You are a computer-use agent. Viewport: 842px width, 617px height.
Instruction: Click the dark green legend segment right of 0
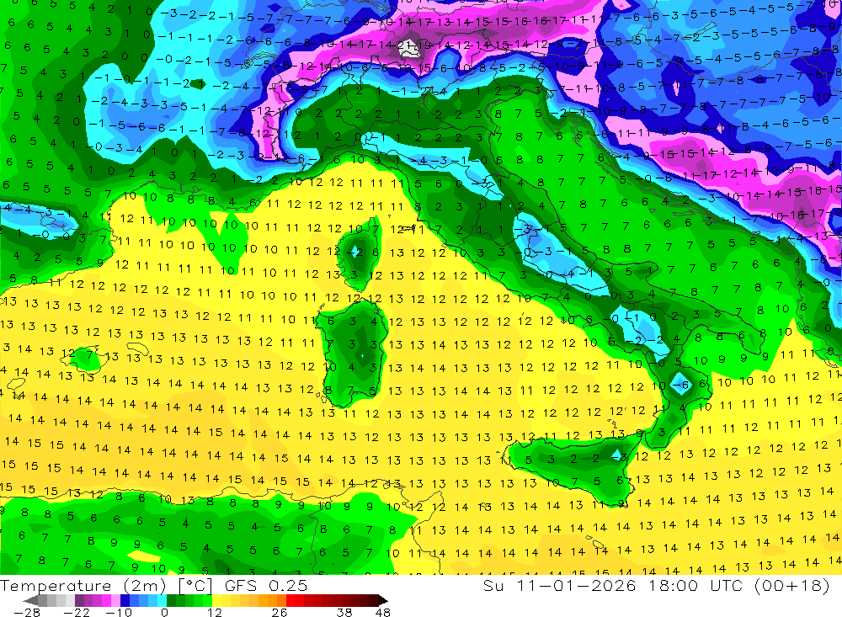pyautogui.click(x=171, y=600)
